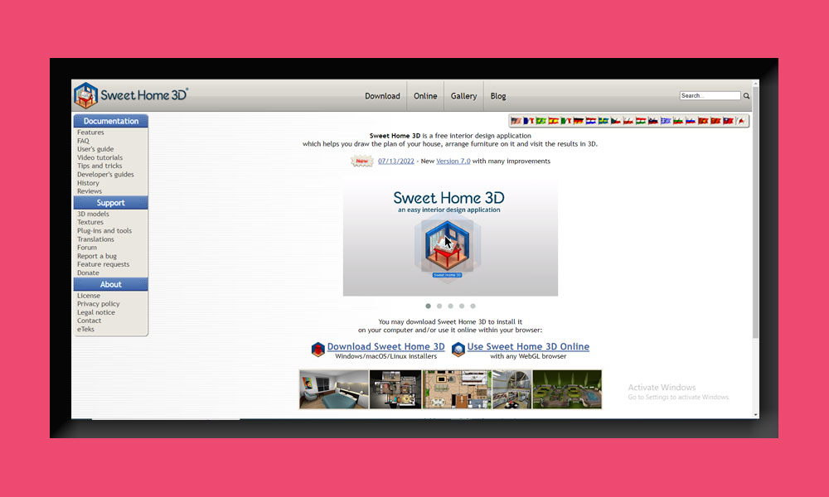Open the User's guide link

(95, 149)
